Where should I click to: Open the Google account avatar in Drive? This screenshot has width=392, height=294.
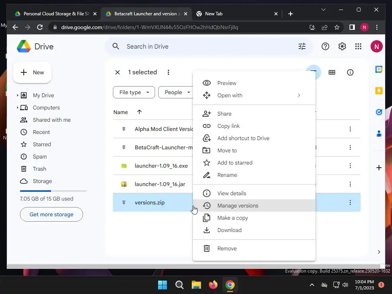(377, 46)
